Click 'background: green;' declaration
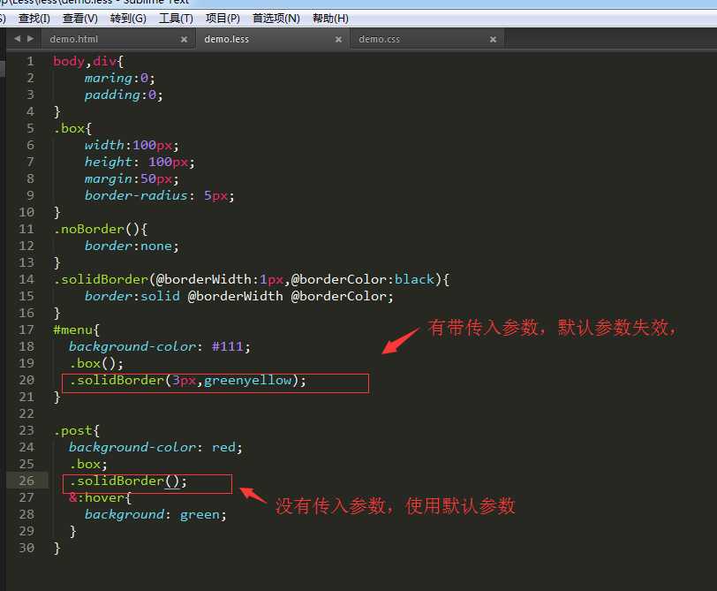 pos(155,515)
